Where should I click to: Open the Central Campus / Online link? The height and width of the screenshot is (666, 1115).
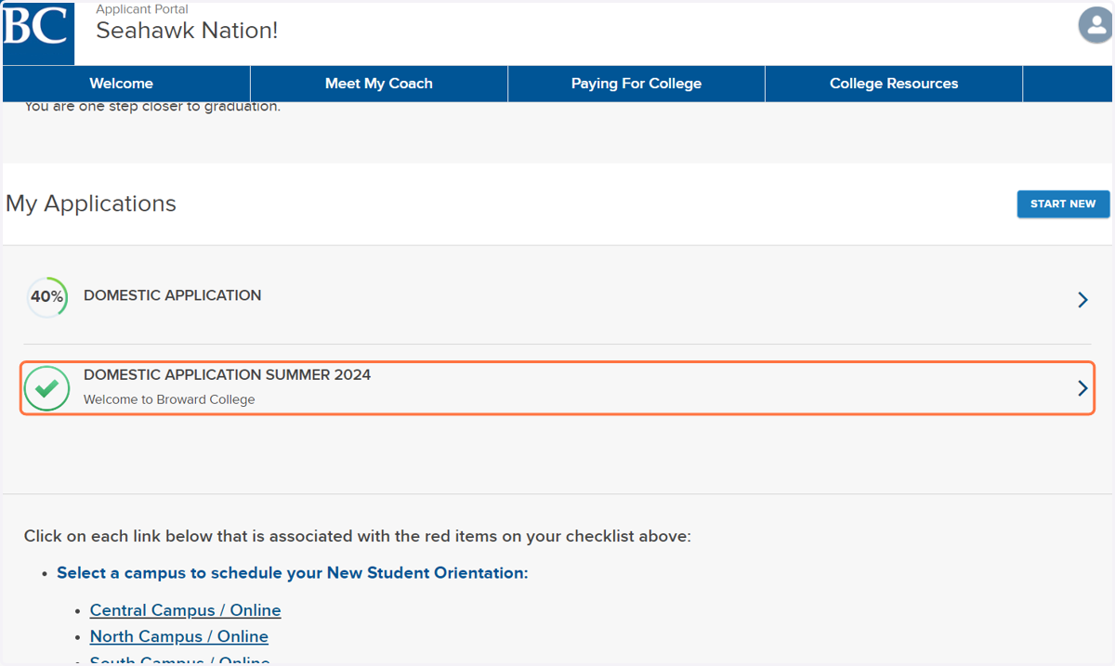coord(185,610)
